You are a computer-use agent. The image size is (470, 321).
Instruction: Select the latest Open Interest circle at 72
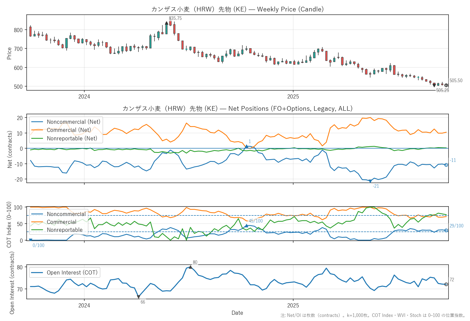coord(446,284)
